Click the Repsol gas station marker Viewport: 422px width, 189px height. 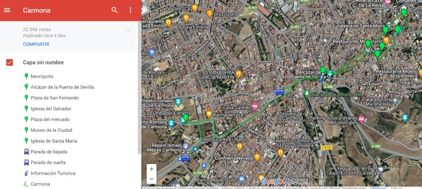pyautogui.click(x=186, y=146)
